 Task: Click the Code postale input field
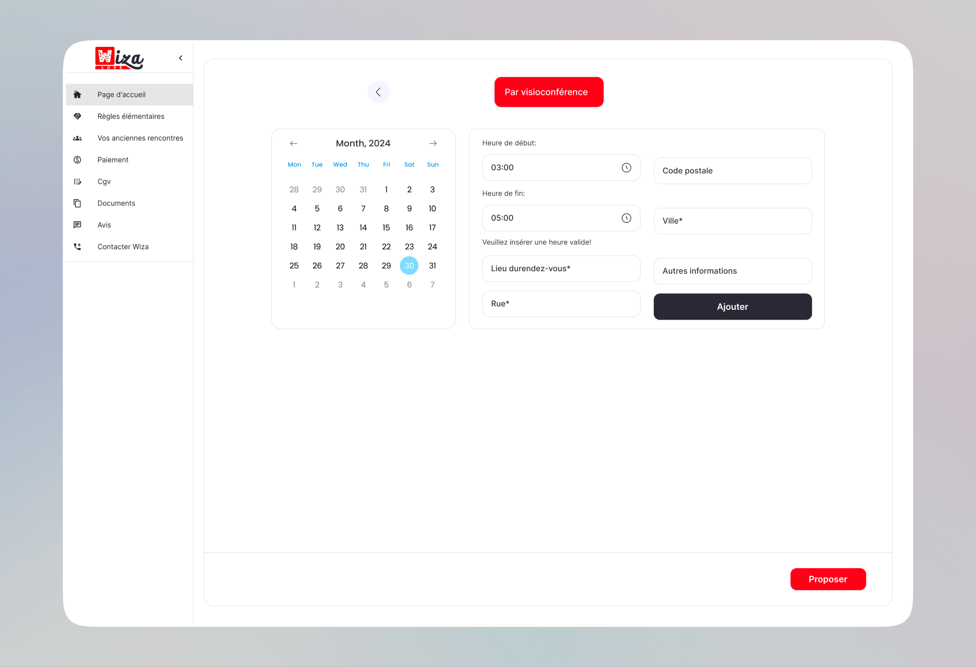pos(733,171)
